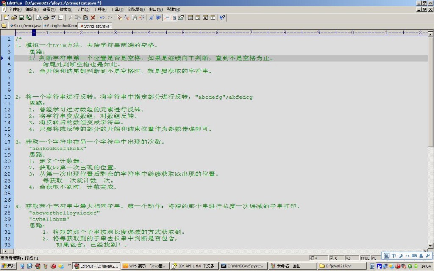The image size is (434, 271).
Task: Click the "abcwerthelloyuiodef" text on line 28
Action: [64, 213]
